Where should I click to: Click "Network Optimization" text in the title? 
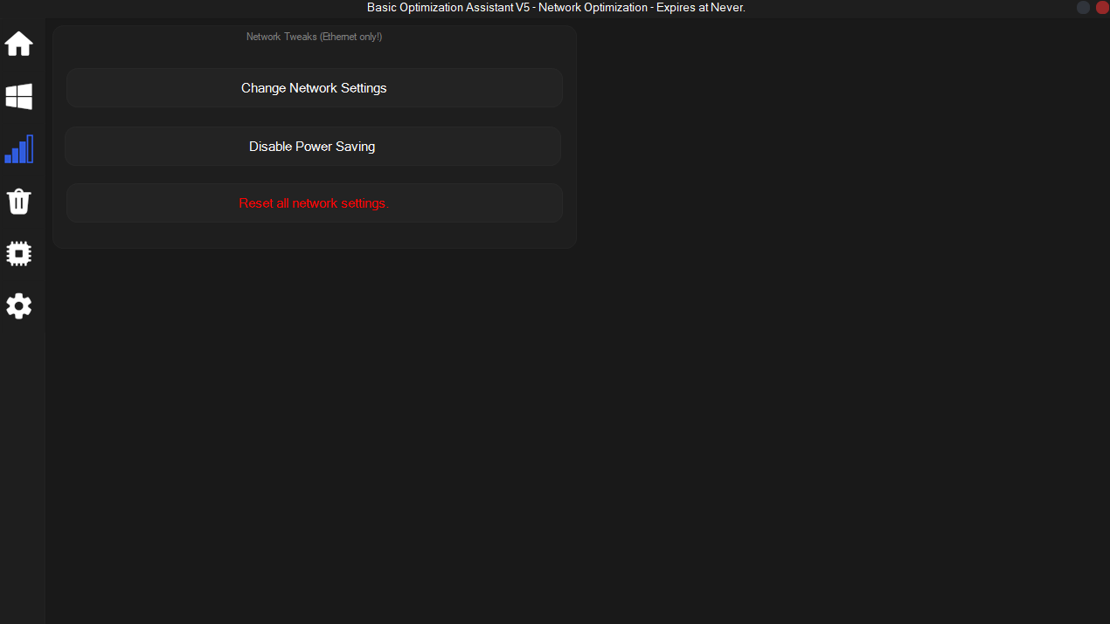(x=593, y=8)
